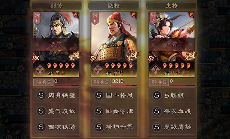
Task: Open the 国士将风 skill
Action: tap(114, 95)
